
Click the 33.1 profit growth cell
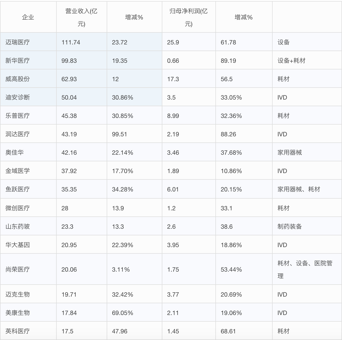[244, 208]
